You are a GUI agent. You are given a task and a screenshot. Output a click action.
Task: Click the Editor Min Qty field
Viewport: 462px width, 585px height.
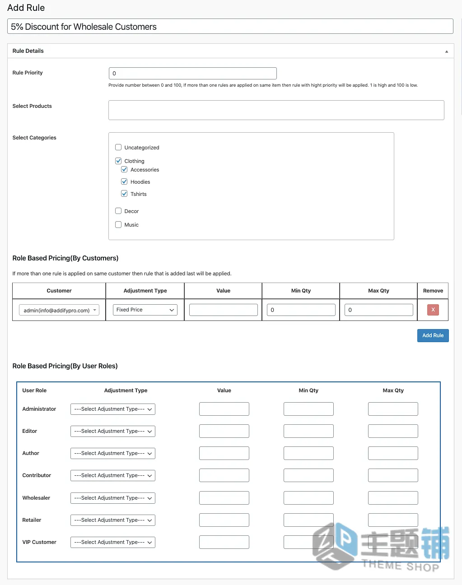point(308,431)
